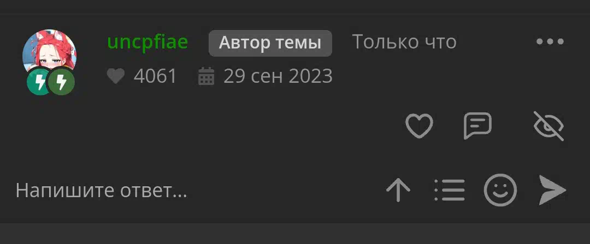Open the three-dot post options menu
The image size is (590, 244).
click(x=550, y=42)
